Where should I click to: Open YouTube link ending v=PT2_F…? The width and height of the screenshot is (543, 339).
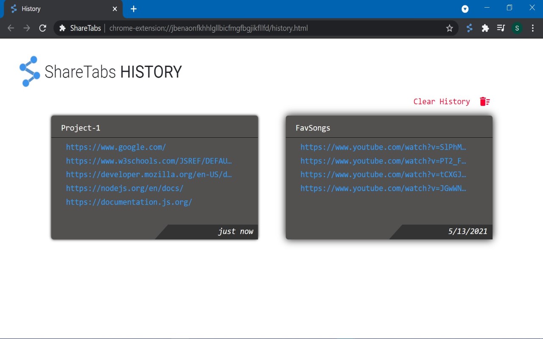(x=383, y=161)
